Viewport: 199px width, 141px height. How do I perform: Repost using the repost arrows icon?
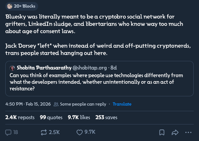point(43,132)
